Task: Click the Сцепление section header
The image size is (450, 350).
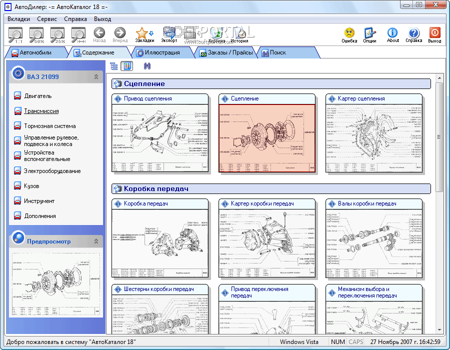Action: [x=271, y=84]
